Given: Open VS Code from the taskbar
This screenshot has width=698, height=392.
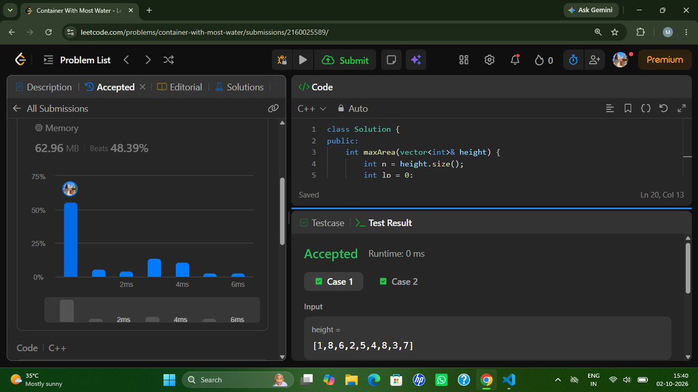Looking at the screenshot, I should [x=509, y=380].
